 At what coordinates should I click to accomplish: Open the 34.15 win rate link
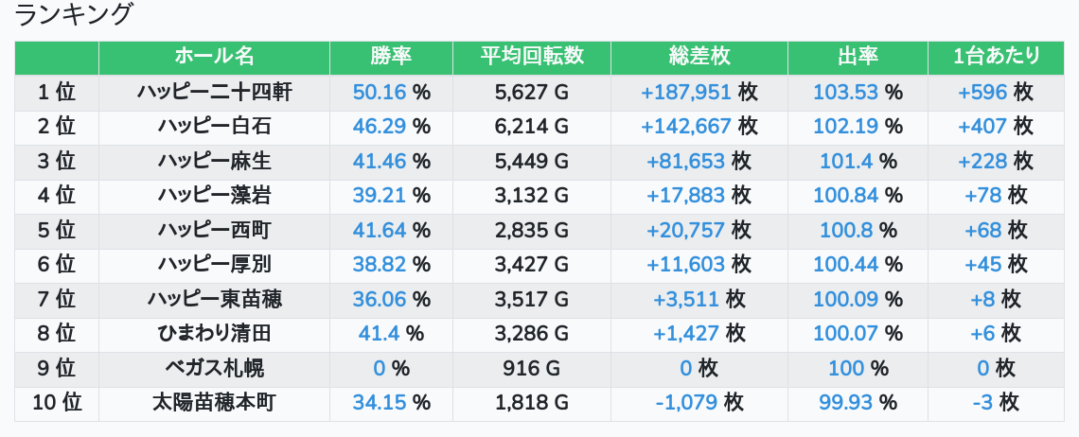click(379, 403)
